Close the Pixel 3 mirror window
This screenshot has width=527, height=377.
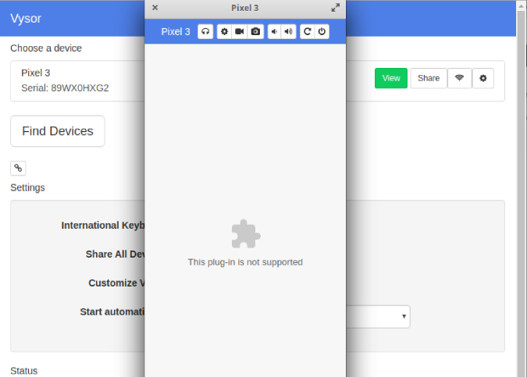(155, 7)
